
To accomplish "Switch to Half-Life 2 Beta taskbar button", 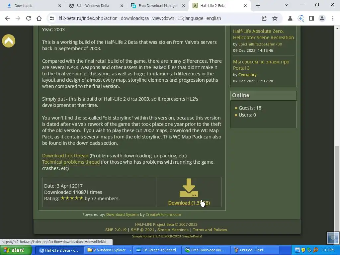I will 59,250.
